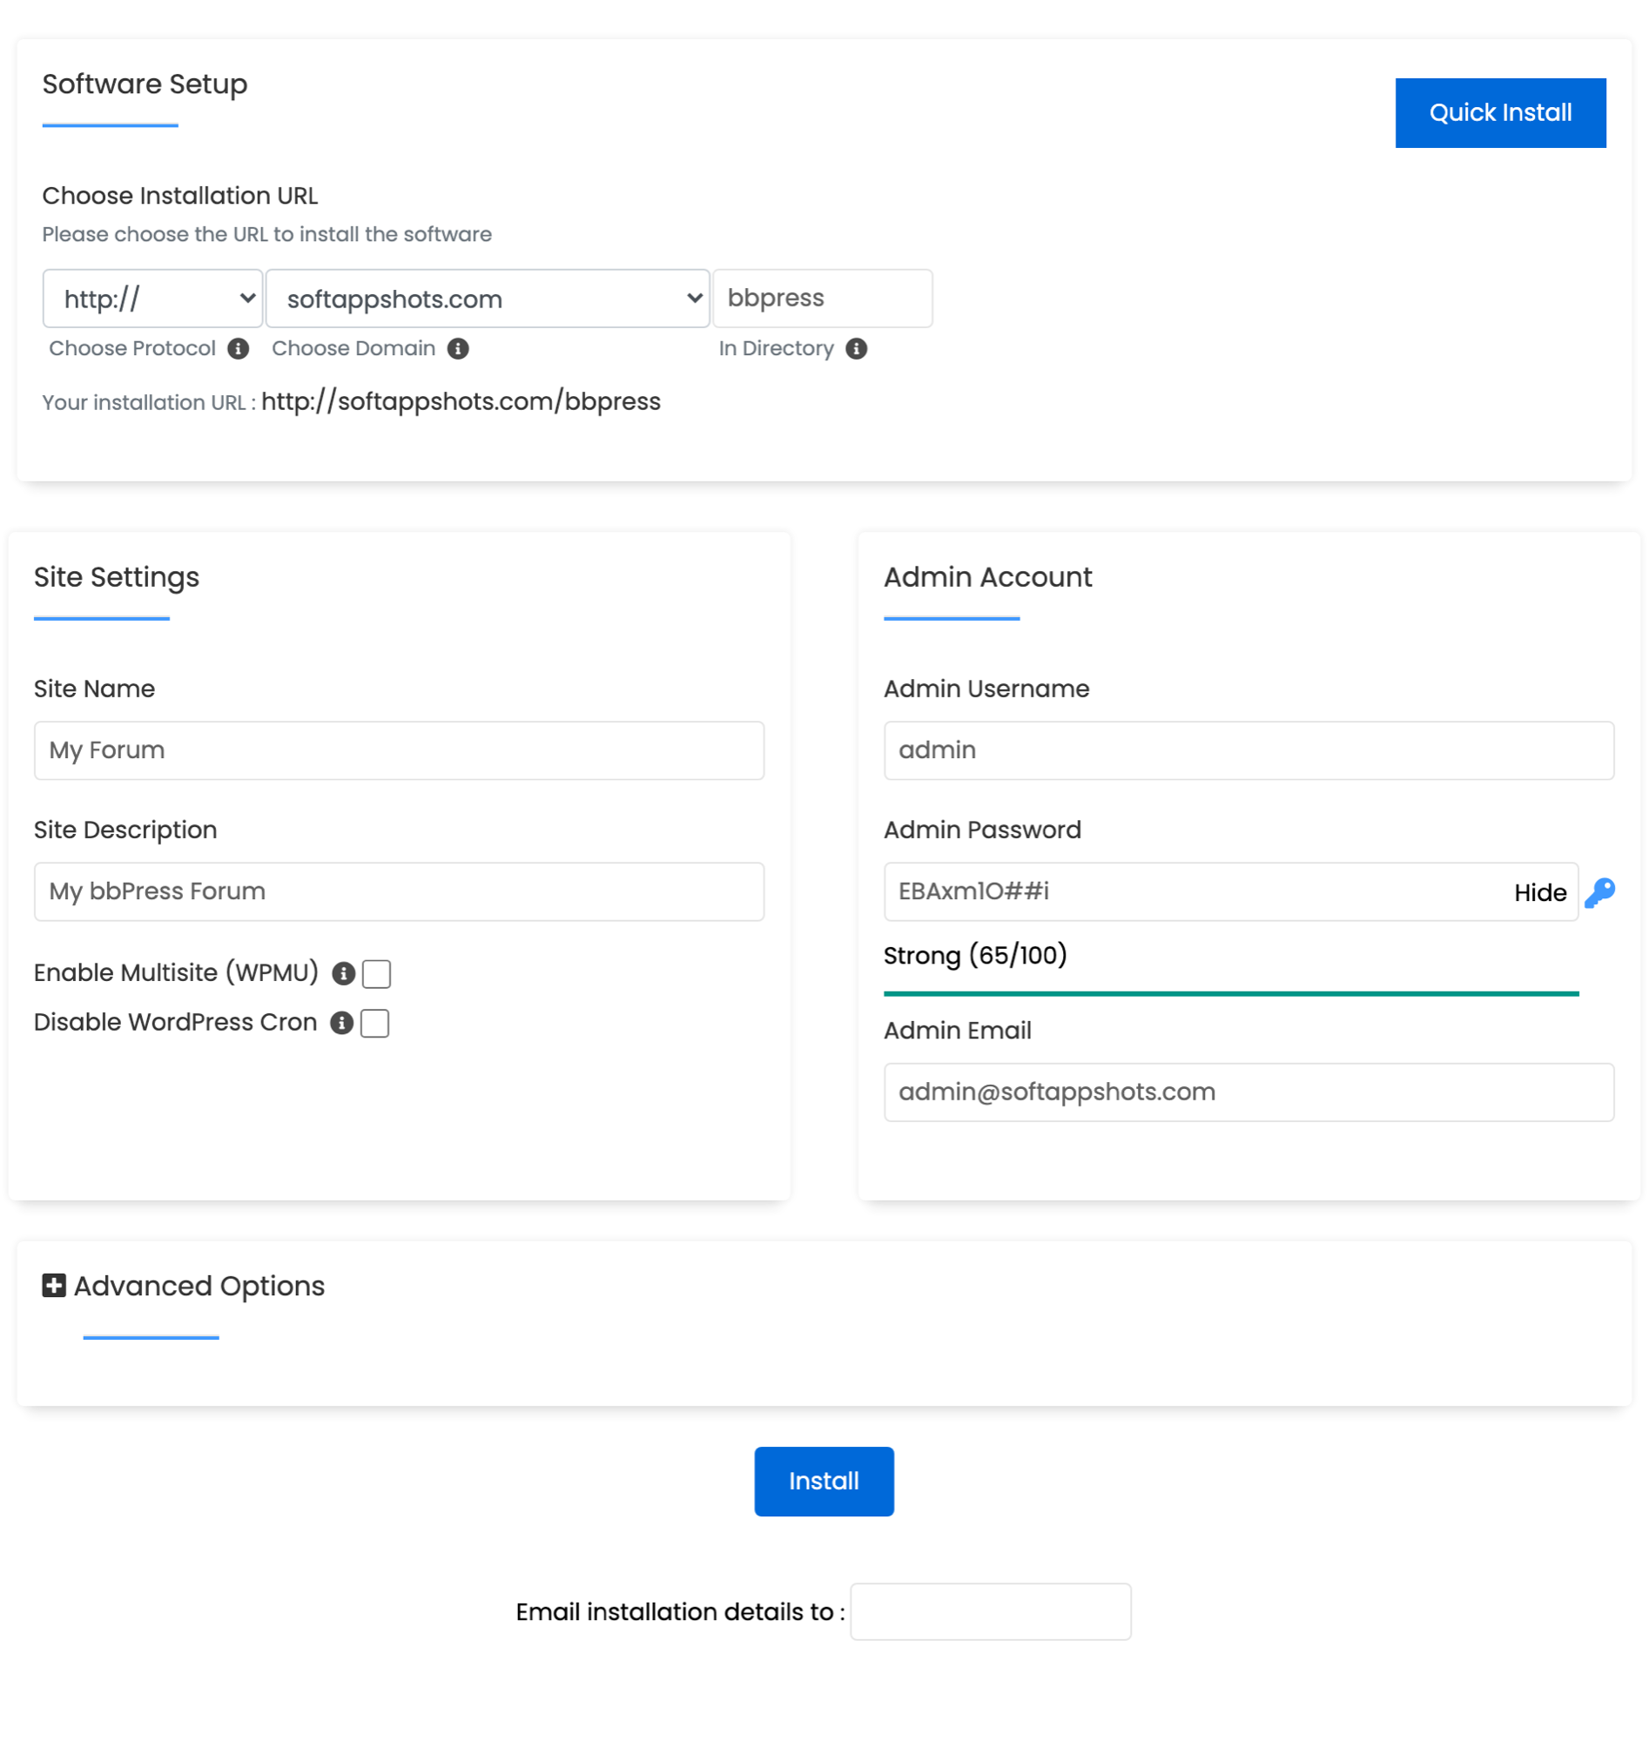Click the plus icon beside Advanced Options

point(54,1286)
